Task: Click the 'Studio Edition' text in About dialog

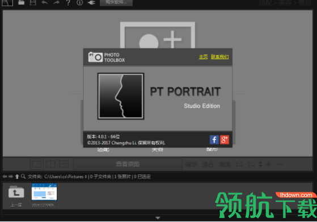Action: (x=202, y=106)
